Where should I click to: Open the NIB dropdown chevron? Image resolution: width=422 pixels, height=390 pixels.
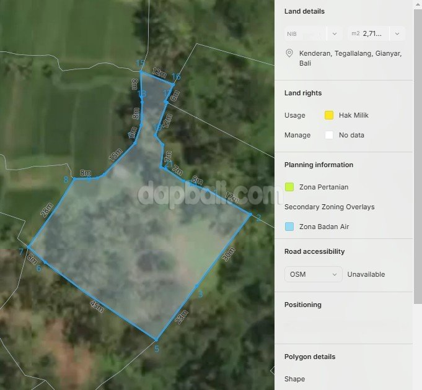click(335, 34)
